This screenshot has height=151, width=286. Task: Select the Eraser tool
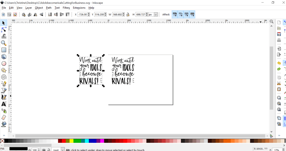[4, 117]
